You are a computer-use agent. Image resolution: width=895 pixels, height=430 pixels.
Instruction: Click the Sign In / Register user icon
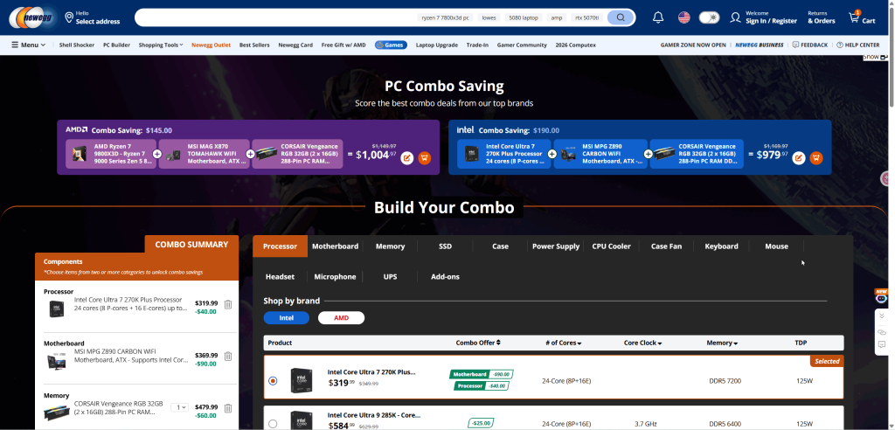click(x=735, y=17)
